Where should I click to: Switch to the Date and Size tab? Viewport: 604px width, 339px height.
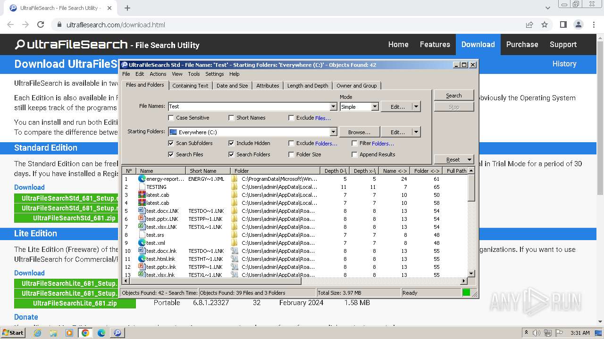pyautogui.click(x=232, y=86)
